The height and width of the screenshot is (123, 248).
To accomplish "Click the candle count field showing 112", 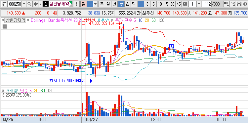I will 207,4.
